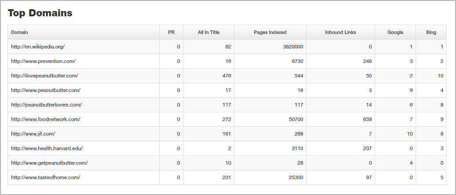Click the Pages Indexed column header
This screenshot has width=456, height=195.
pyautogui.click(x=270, y=32)
